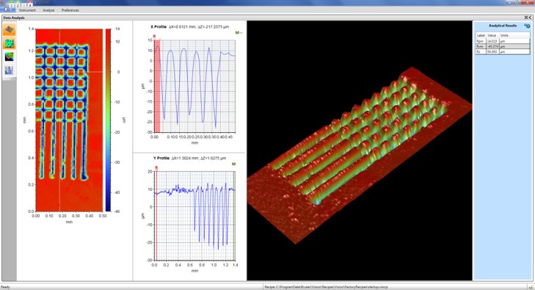This screenshot has width=535, height=290.
Task: Click the height color scale bar
Action: [x=108, y=120]
